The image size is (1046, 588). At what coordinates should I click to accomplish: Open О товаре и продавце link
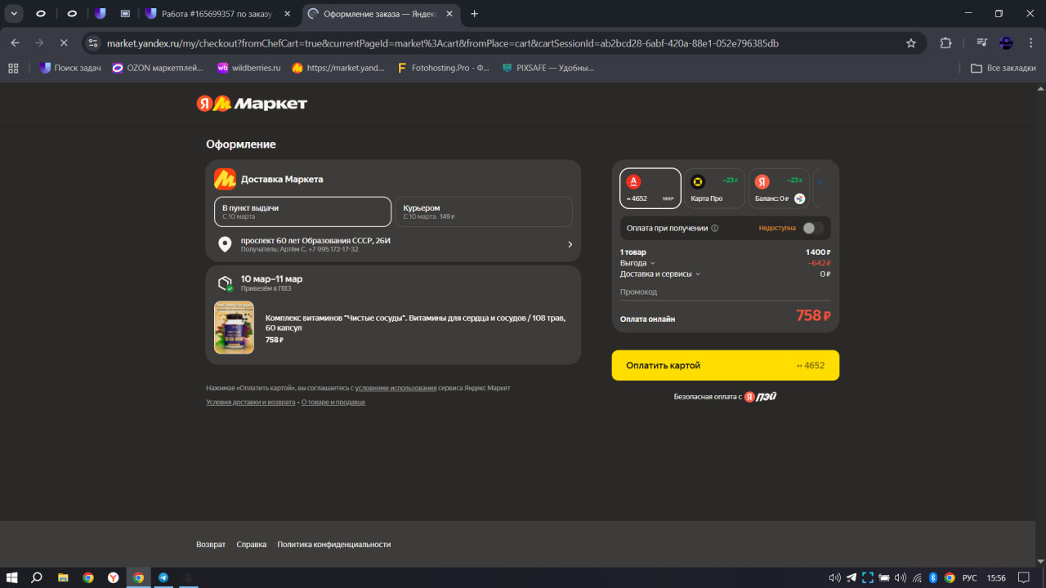(333, 402)
